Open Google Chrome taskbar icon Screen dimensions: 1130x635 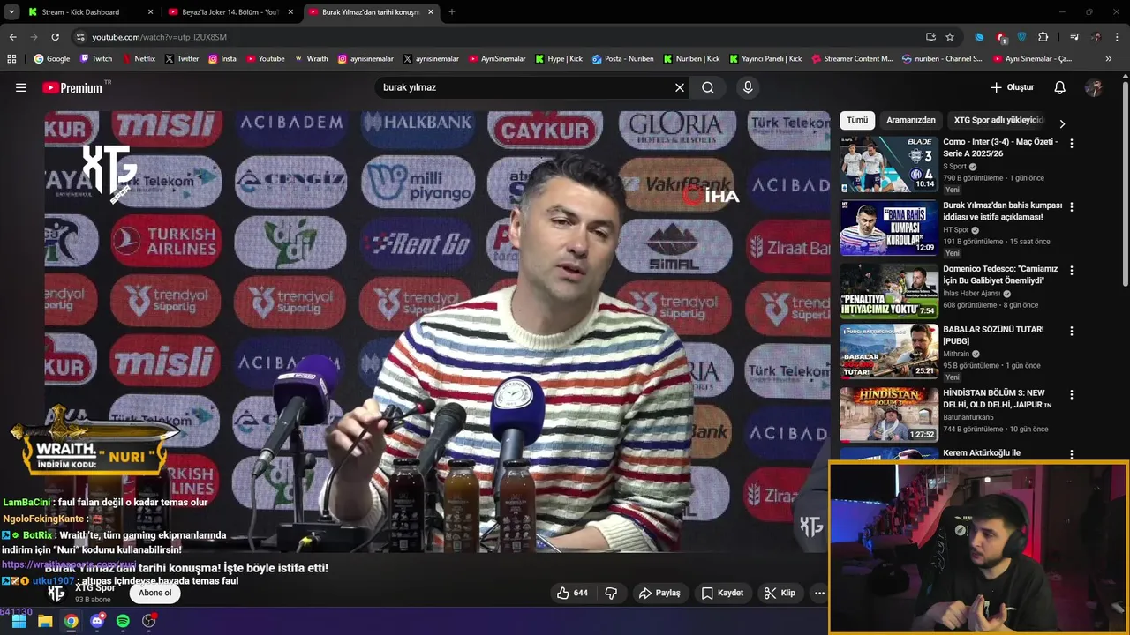pos(71,621)
